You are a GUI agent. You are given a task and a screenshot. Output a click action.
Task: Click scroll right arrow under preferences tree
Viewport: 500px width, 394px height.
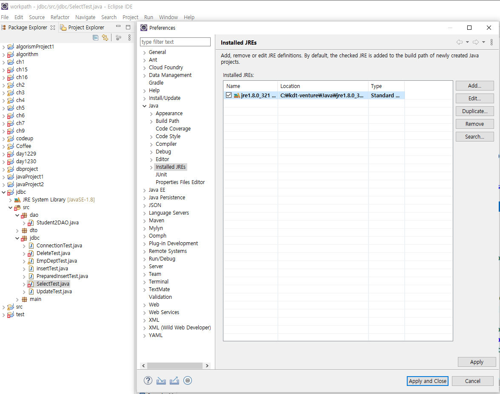point(207,366)
